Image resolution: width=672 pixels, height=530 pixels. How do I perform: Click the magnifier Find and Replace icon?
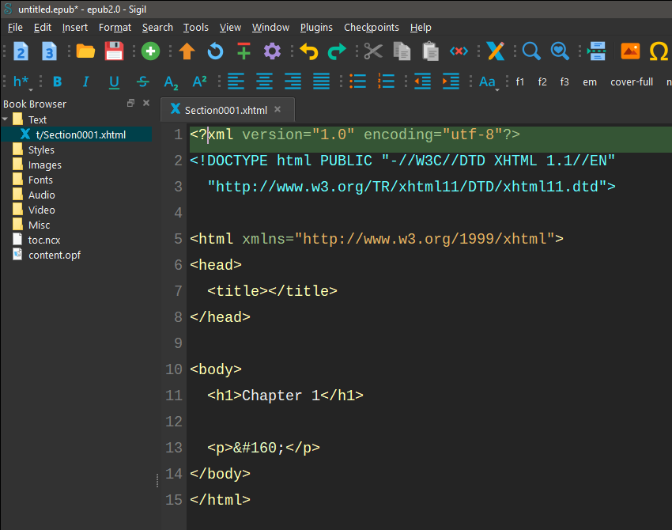pos(531,51)
